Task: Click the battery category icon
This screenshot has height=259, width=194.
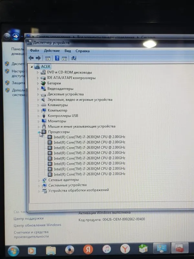Action: click(x=43, y=83)
